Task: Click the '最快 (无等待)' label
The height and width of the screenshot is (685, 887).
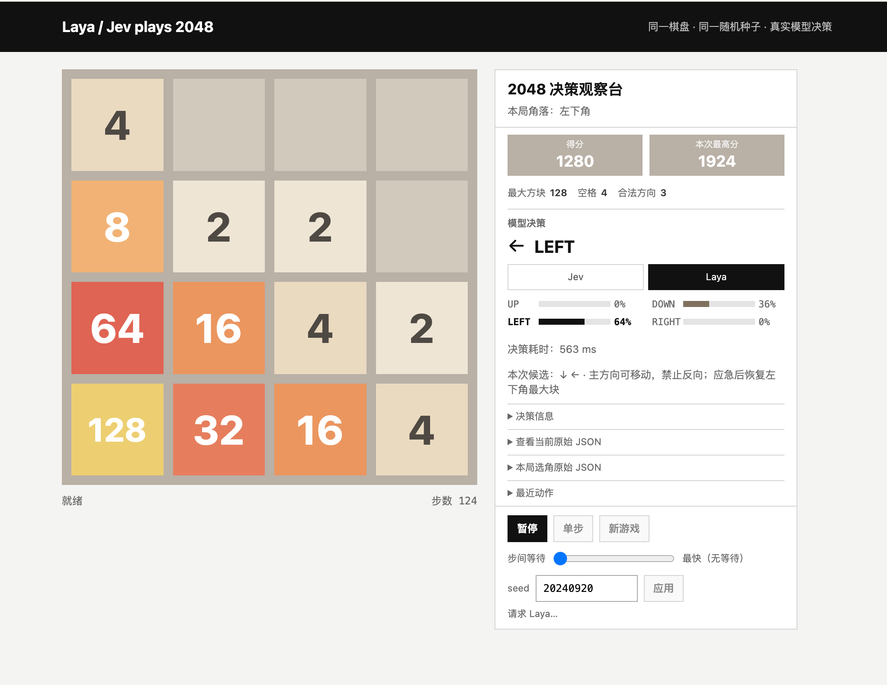Action: (x=713, y=559)
